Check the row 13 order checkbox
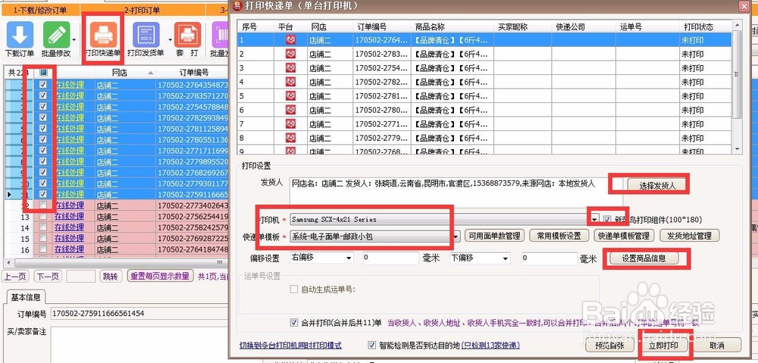The height and width of the screenshot is (363, 758). (x=43, y=216)
